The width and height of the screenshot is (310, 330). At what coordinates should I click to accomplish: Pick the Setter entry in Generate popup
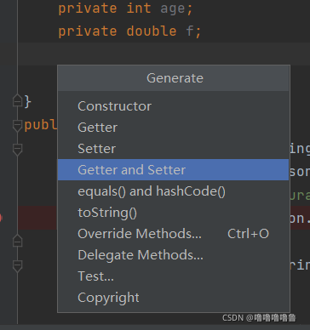coord(173,149)
